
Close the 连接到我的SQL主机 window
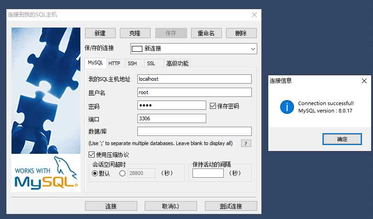(254, 15)
